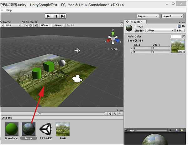
Task: Select the Image material asset
Action: click(29, 129)
